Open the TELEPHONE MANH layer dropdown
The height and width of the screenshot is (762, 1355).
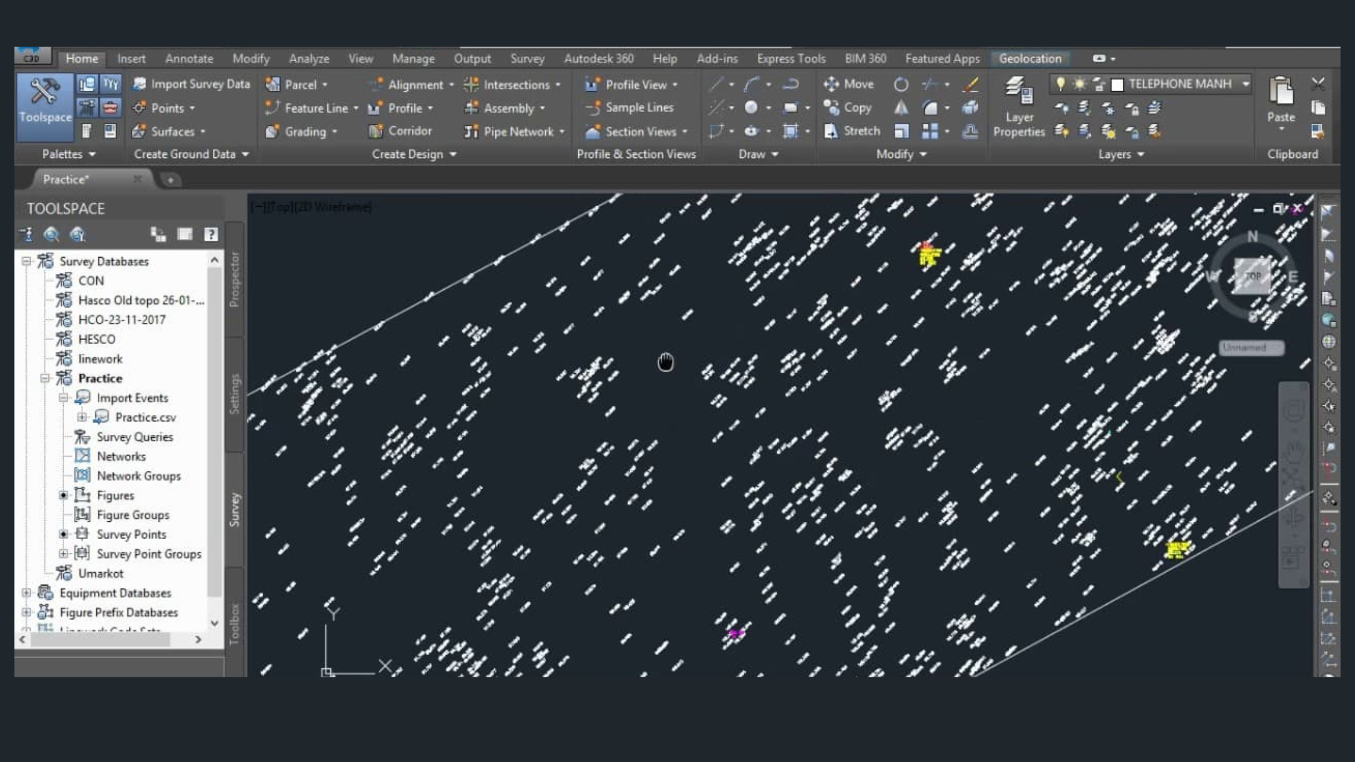[x=1245, y=84]
